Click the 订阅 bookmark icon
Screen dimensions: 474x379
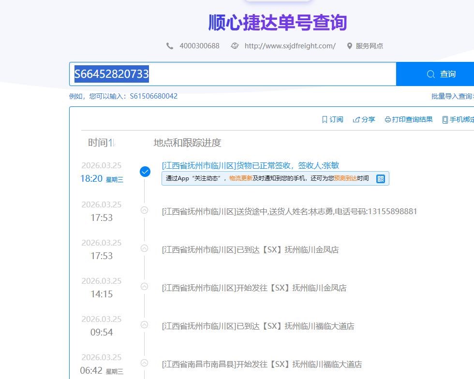pyautogui.click(x=325, y=119)
